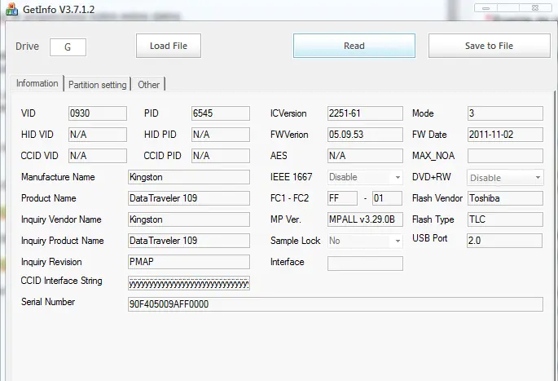Open the Other tab
The width and height of the screenshot is (558, 381).
(149, 85)
